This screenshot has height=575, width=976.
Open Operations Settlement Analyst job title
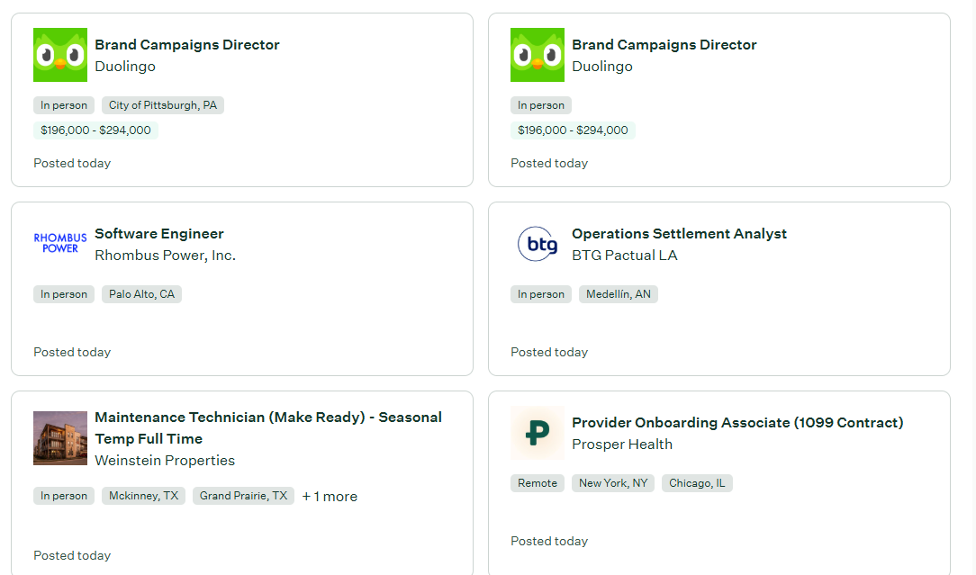pyautogui.click(x=679, y=233)
